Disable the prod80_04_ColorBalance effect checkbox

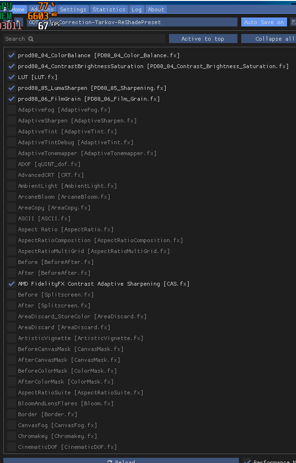point(11,55)
